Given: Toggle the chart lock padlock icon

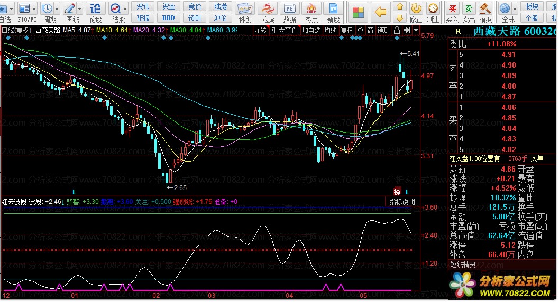Looking at the screenshot, I should [x=397, y=30].
